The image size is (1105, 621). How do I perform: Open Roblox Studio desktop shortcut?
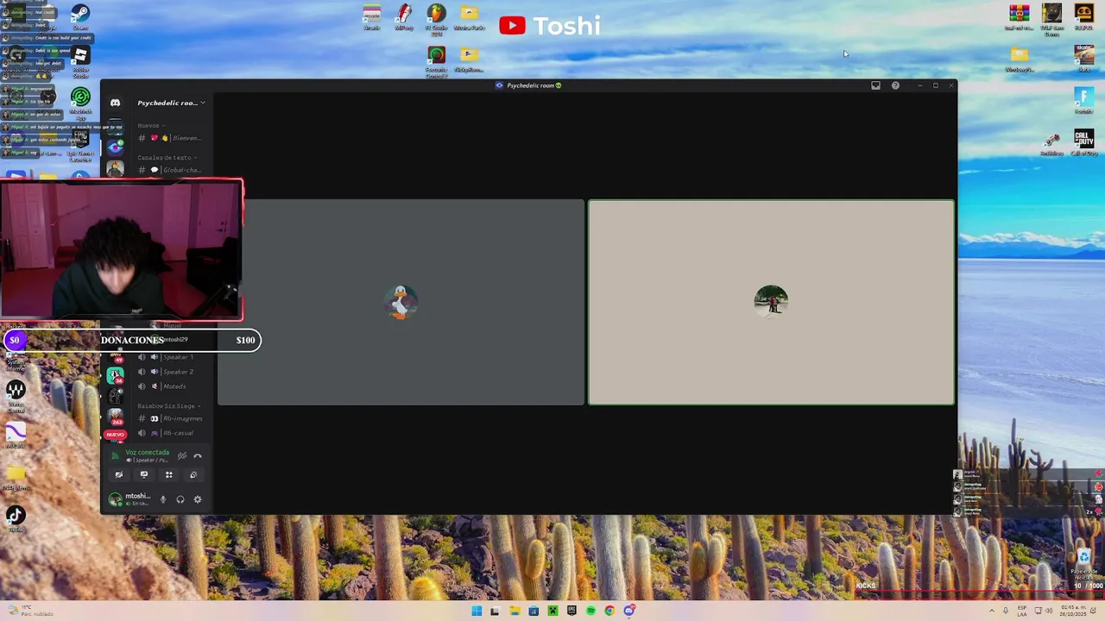coord(80,60)
